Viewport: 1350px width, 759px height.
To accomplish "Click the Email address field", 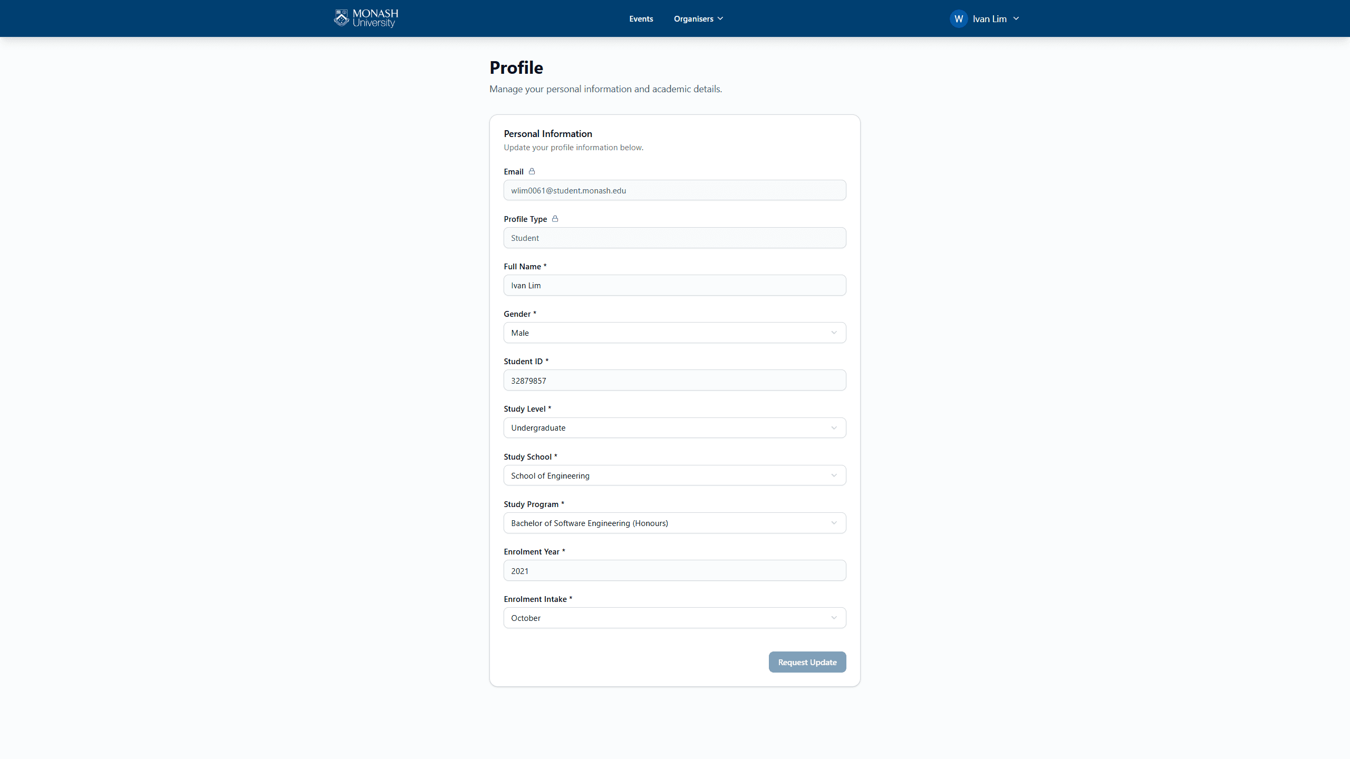I will pyautogui.click(x=674, y=190).
